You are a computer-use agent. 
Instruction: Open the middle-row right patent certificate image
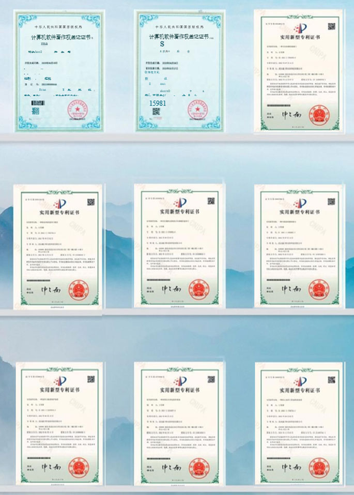click(298, 248)
